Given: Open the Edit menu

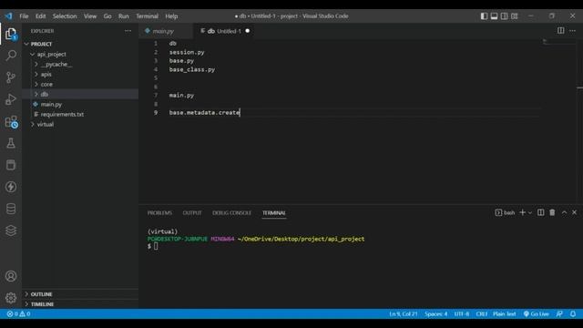Looking at the screenshot, I should 40,16.
